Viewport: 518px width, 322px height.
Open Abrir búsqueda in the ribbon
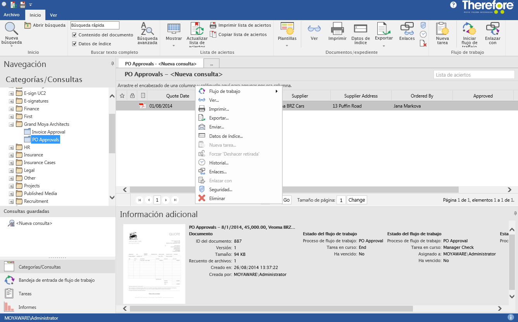[45, 25]
